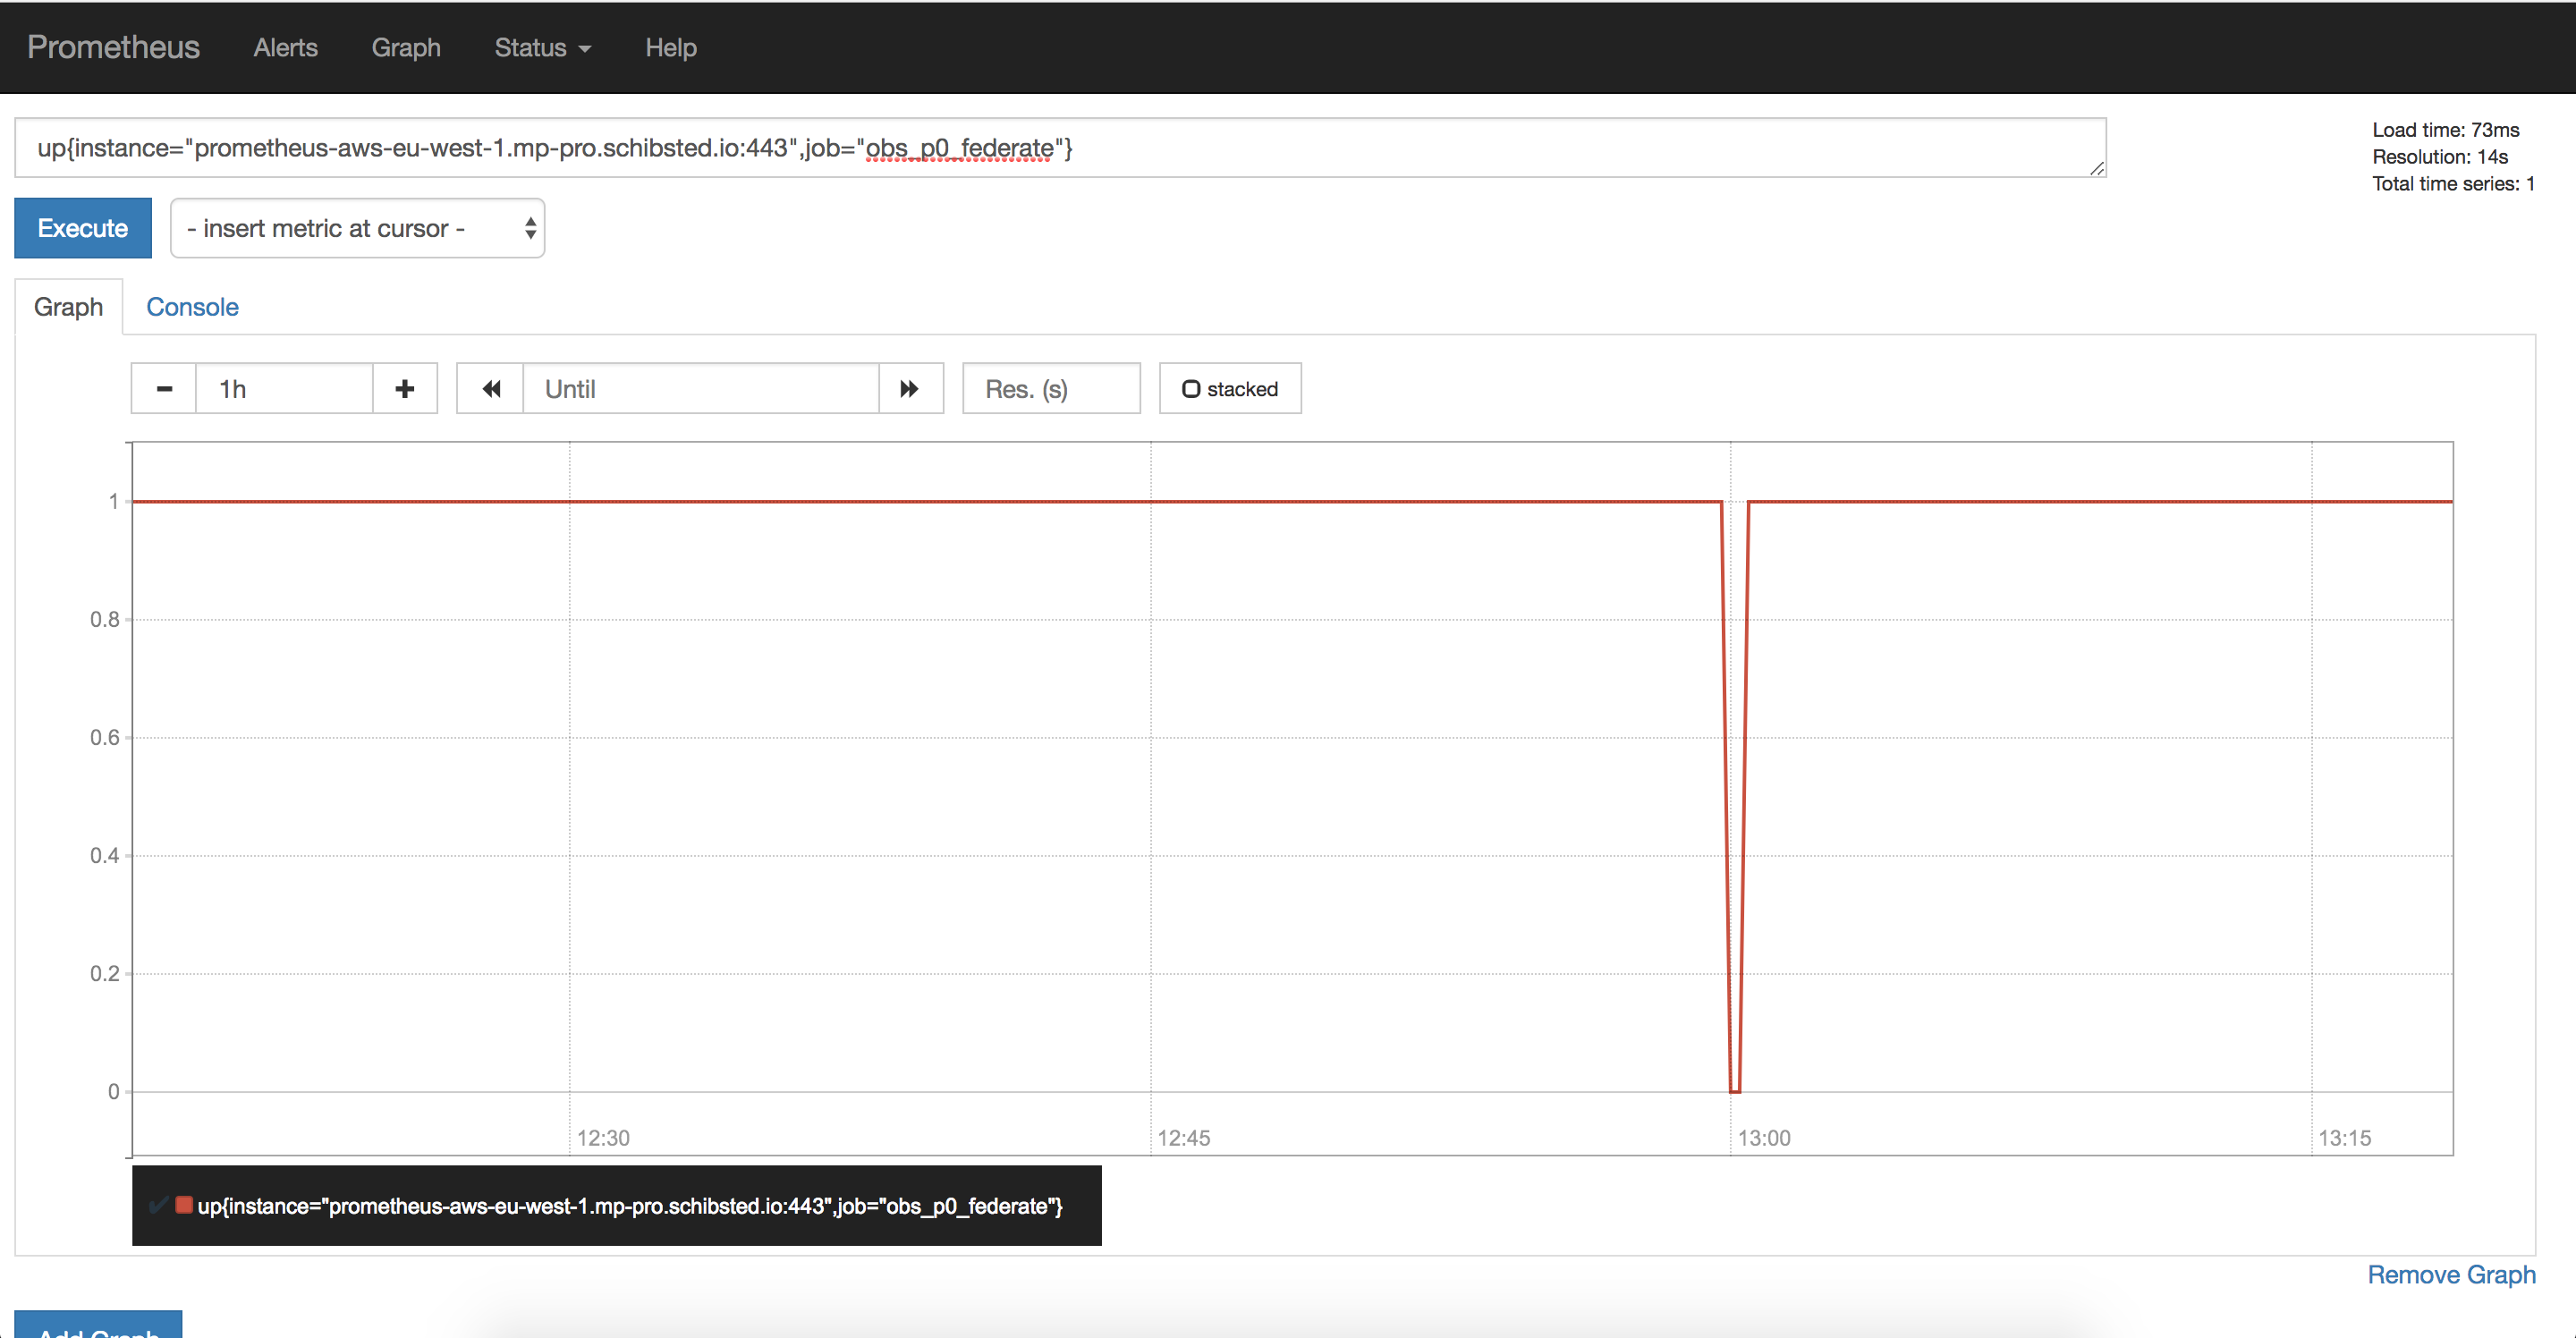2576x1338 pixels.
Task: Focus the Until date input field
Action: [700, 389]
